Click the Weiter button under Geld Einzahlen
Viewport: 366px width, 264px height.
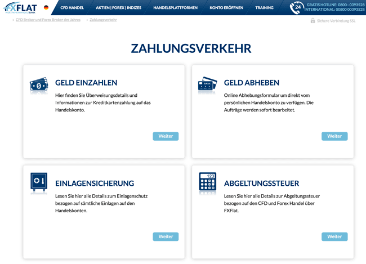click(x=166, y=136)
